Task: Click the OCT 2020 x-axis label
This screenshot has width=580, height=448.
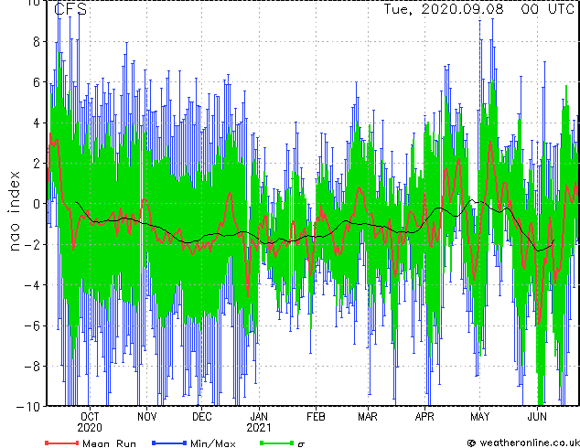Action: 90,422
